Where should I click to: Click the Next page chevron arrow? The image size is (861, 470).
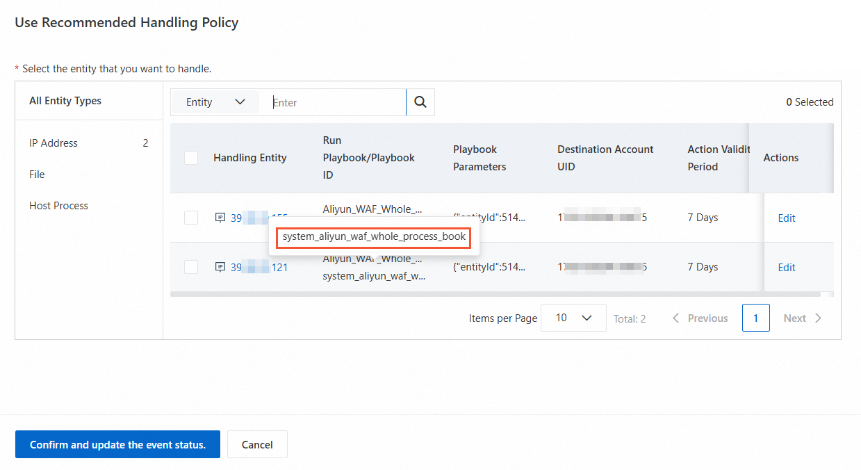[x=818, y=318]
